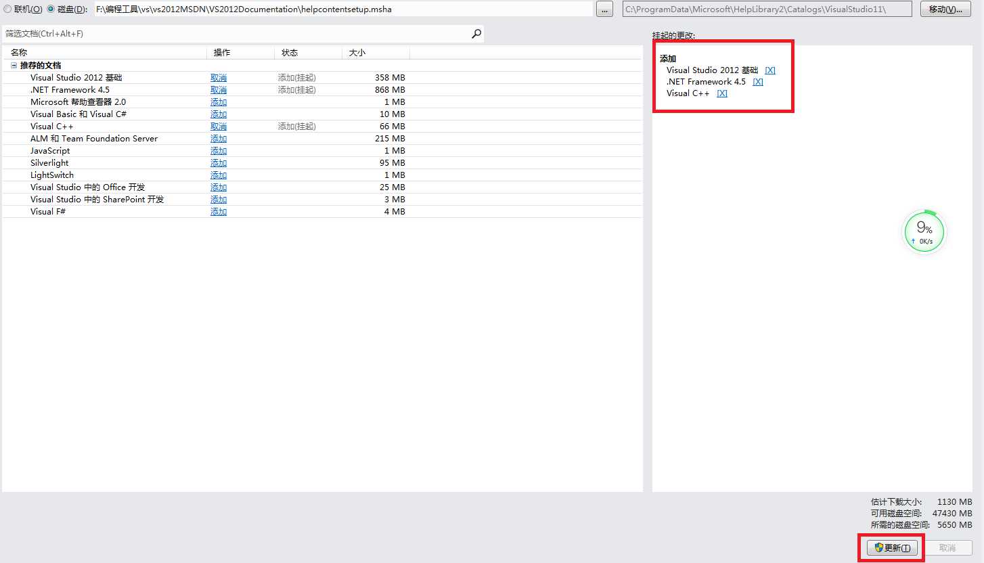The image size is (984, 563).
Task: Add Visual Studio 中的 SharePoint 开发
Action: pos(219,200)
